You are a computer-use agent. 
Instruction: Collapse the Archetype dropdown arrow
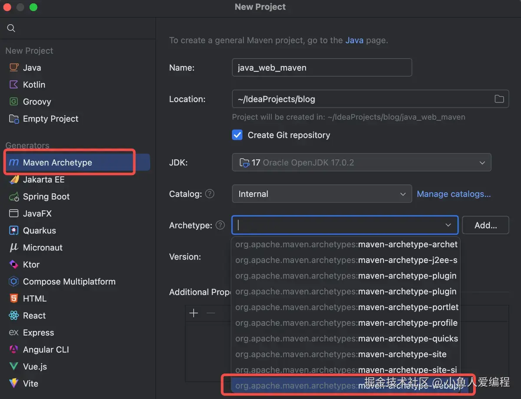(448, 225)
